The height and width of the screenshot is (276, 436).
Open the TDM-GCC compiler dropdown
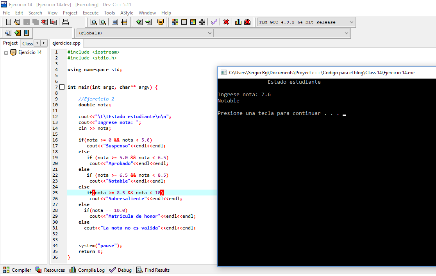(x=351, y=22)
